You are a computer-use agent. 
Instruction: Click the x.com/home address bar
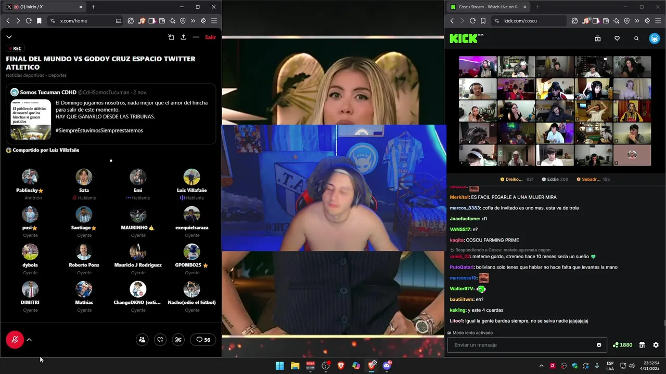pos(86,21)
